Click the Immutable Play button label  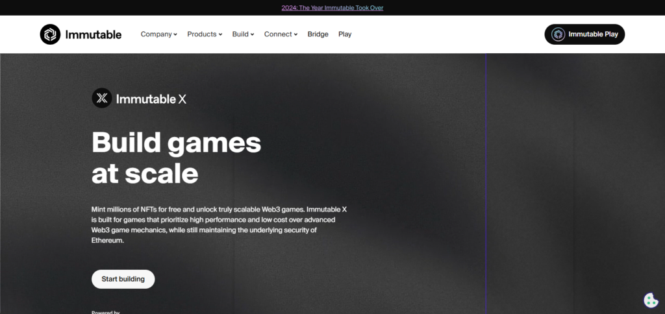pyautogui.click(x=593, y=34)
